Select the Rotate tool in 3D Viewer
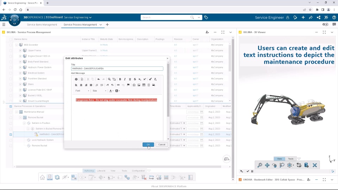This screenshot has width=338, height=190. point(274,165)
